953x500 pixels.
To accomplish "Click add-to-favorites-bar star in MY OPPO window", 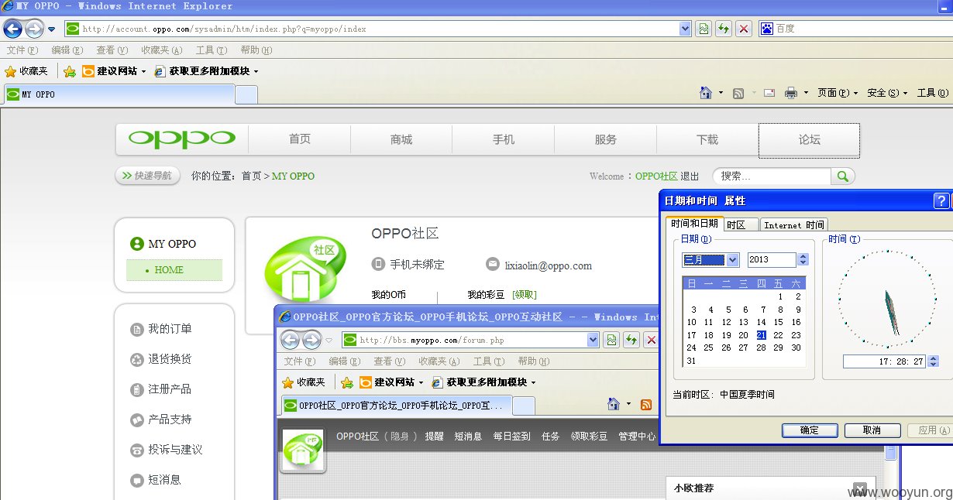I will coord(70,71).
